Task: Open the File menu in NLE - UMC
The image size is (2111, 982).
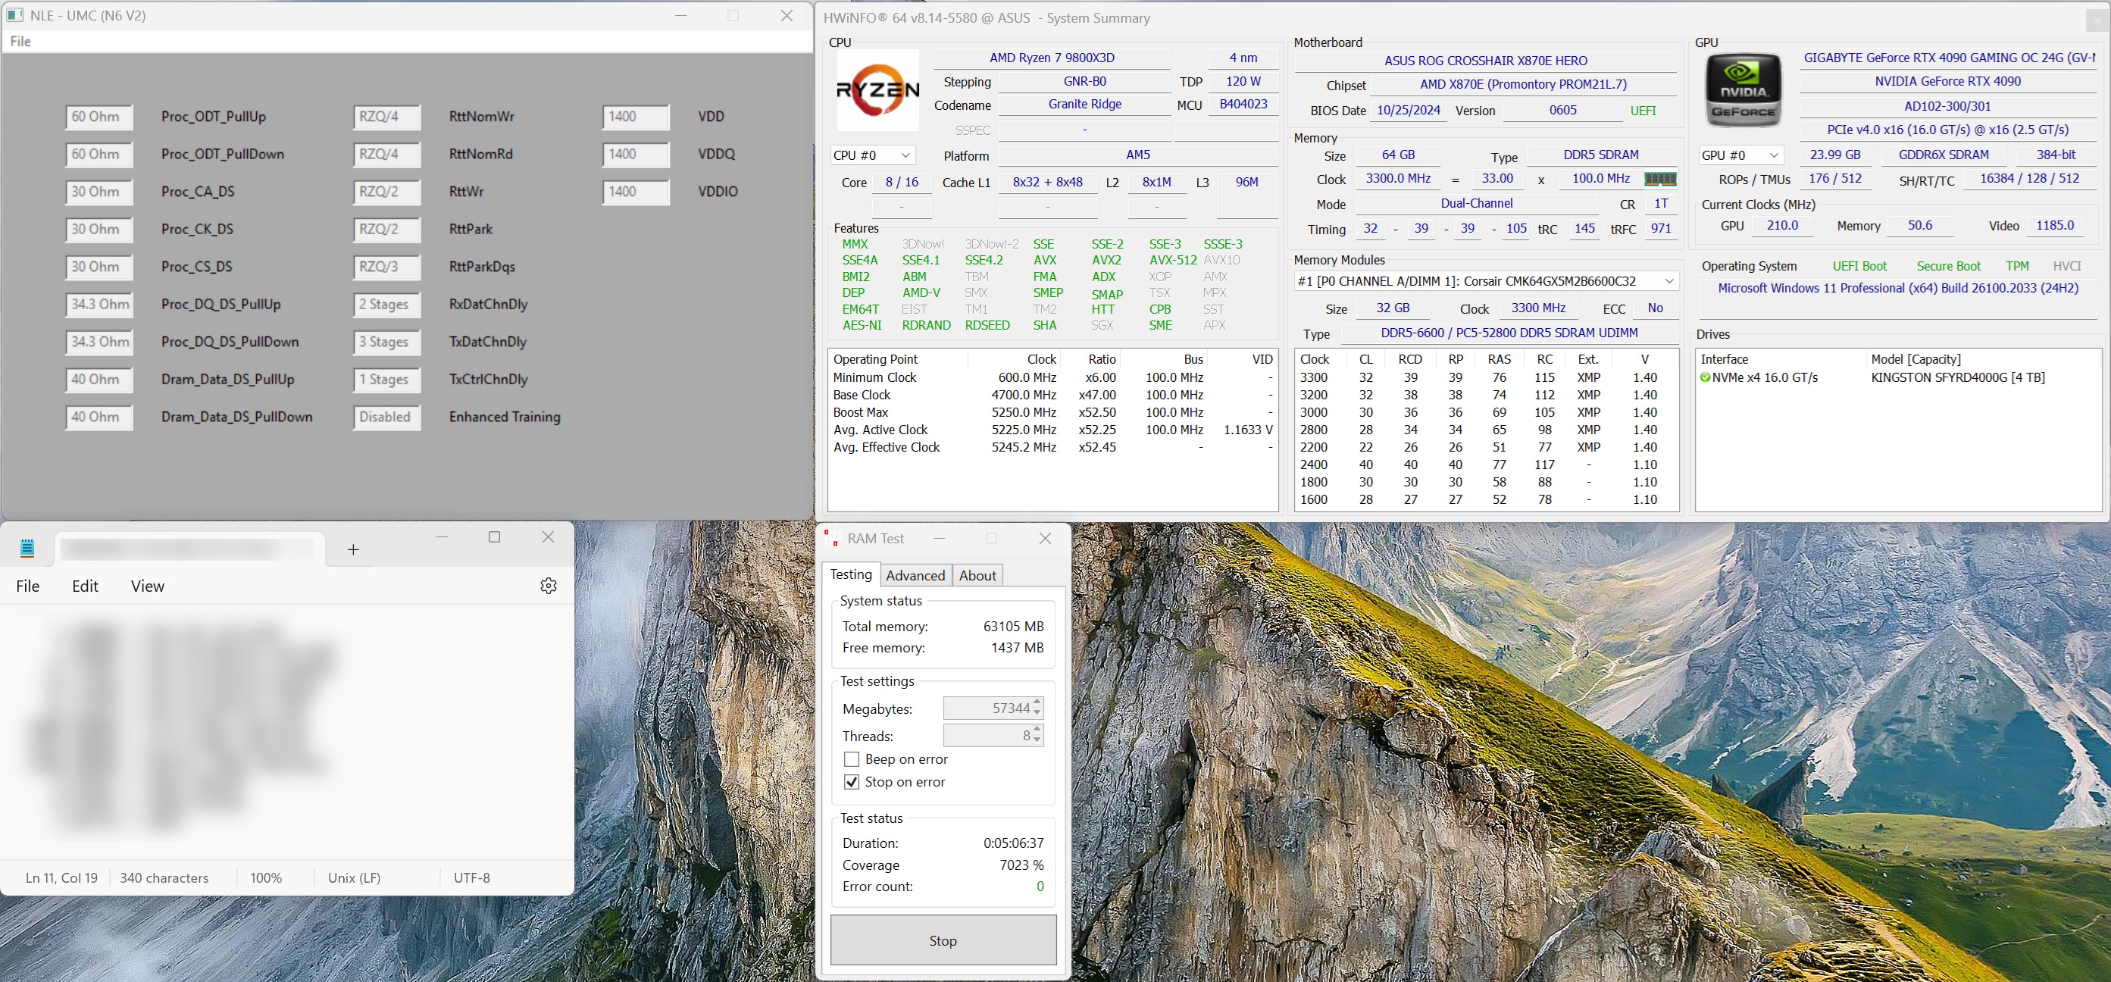Action: [x=20, y=41]
